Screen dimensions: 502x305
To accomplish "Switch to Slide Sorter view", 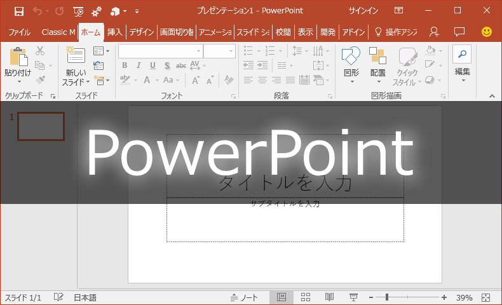I will click(x=306, y=297).
